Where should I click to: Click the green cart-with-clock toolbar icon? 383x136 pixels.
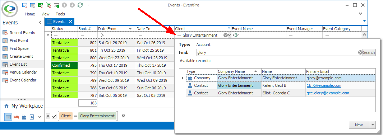(x=49, y=5)
